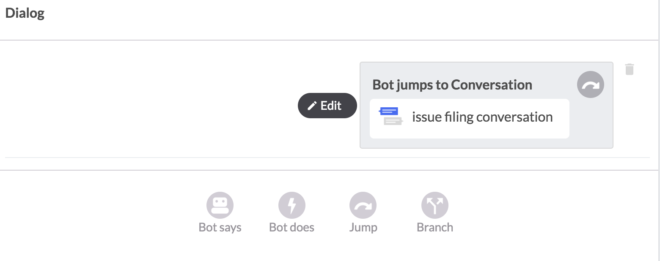The image size is (660, 261).
Task: Click empty dialog area left of Edit
Action: point(148,106)
